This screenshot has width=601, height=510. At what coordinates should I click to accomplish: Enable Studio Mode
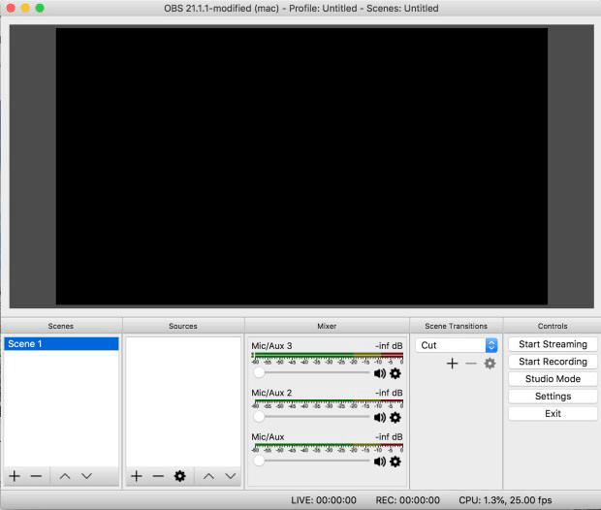coord(553,379)
